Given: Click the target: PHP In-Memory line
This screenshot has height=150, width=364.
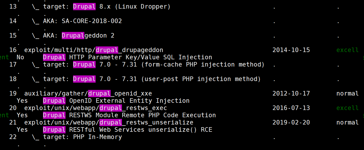Looking at the screenshot, I should (82, 137).
